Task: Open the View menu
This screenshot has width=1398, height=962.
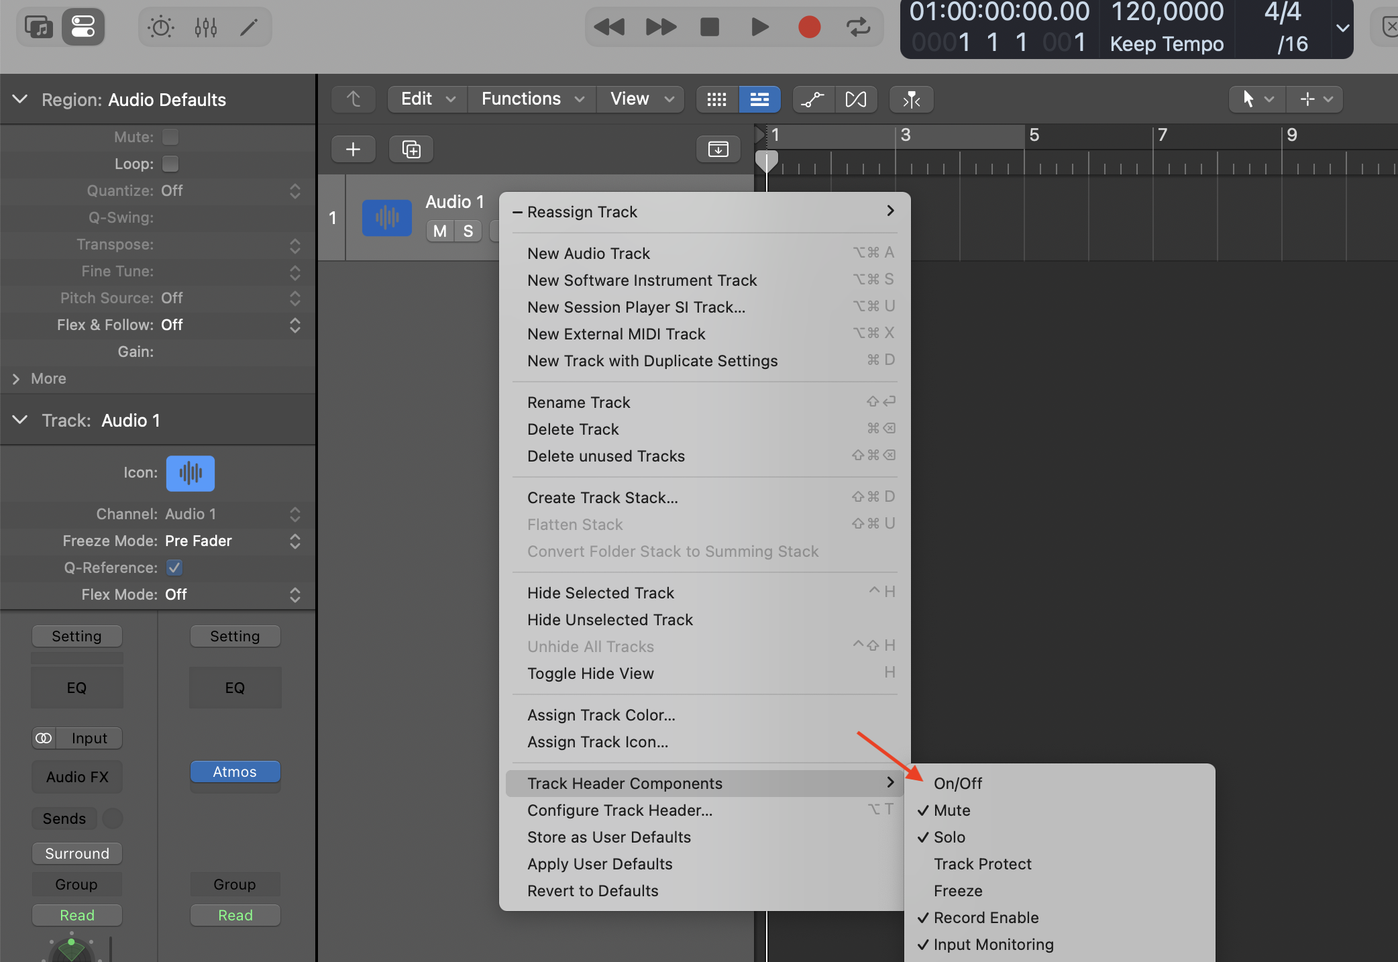Action: [x=641, y=99]
